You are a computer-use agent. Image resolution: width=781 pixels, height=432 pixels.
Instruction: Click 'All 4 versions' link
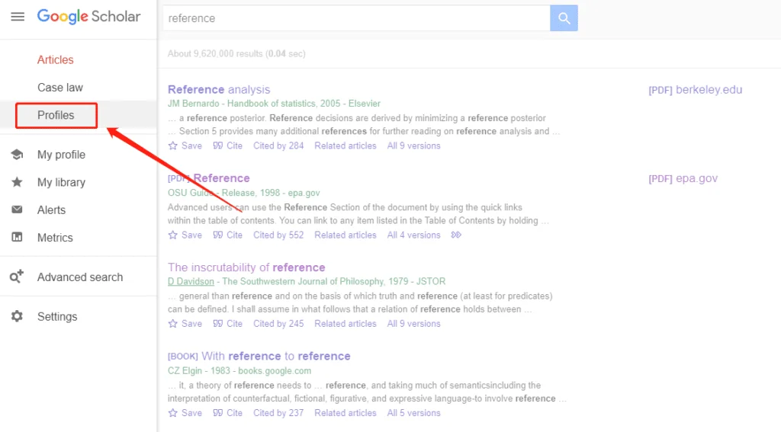click(414, 235)
